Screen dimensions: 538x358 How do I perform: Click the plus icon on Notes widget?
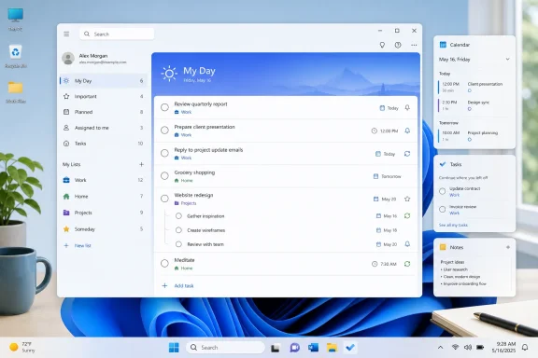pos(508,247)
